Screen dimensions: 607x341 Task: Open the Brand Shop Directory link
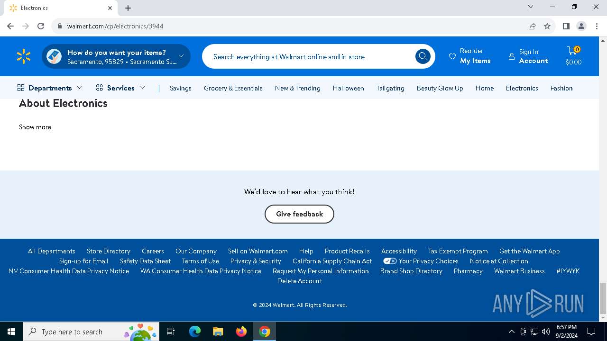pyautogui.click(x=411, y=271)
